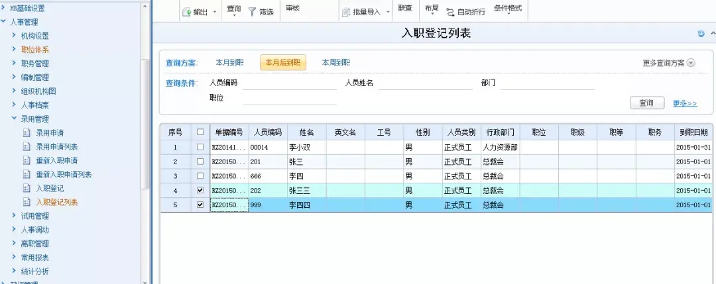The image size is (716, 284).
Task: Open 编制管理 in the sidebar
Action: click(x=34, y=77)
